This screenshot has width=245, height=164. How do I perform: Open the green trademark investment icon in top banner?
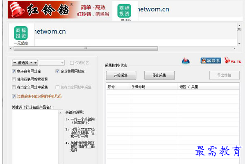pyautogui.click(x=124, y=11)
